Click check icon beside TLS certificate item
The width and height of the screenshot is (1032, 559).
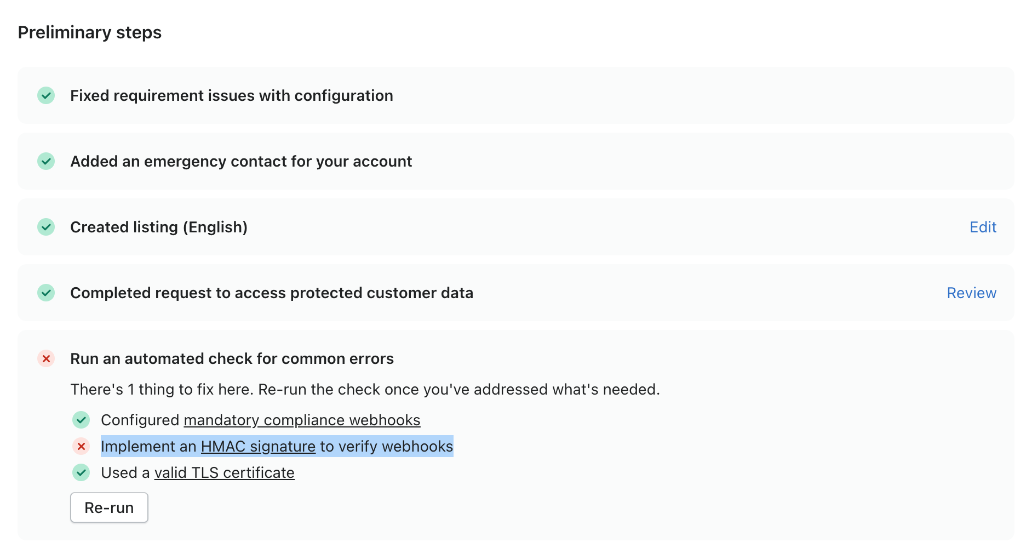81,472
